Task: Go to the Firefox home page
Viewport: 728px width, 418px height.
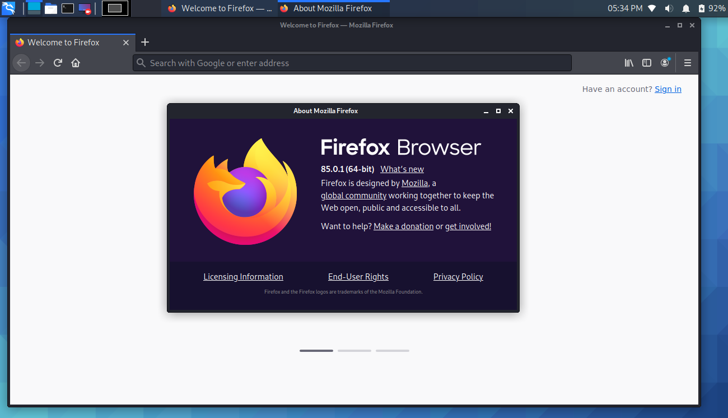Action: 76,63
